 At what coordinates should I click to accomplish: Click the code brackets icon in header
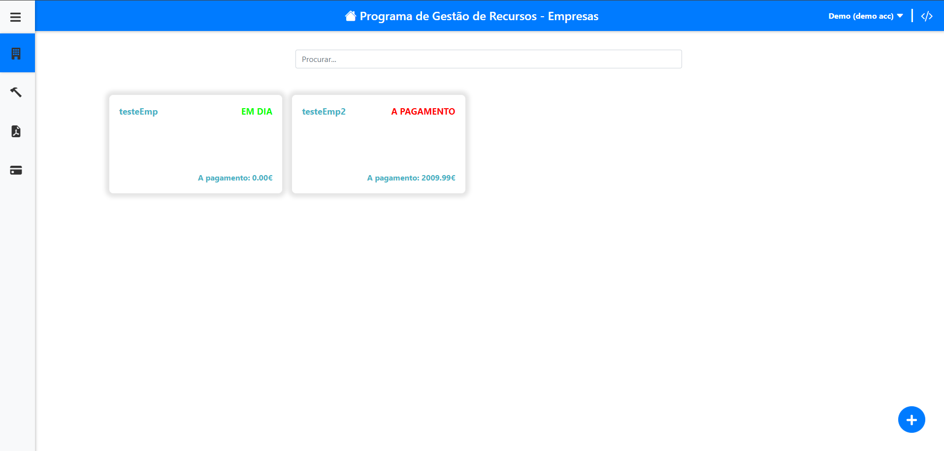pyautogui.click(x=926, y=16)
